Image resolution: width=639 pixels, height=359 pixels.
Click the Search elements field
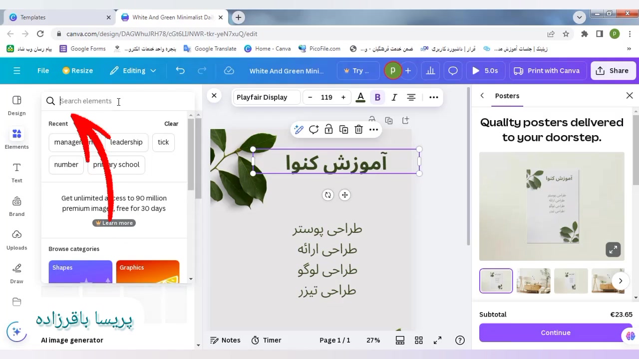[118, 101]
